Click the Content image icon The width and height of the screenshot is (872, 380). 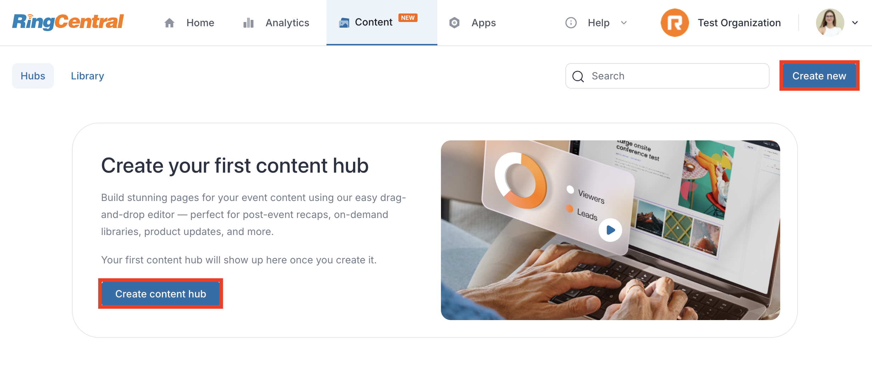coord(344,23)
